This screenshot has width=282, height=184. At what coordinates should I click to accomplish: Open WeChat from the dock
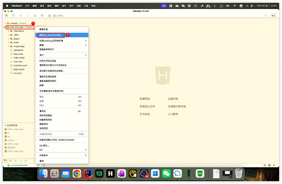coord(166,174)
